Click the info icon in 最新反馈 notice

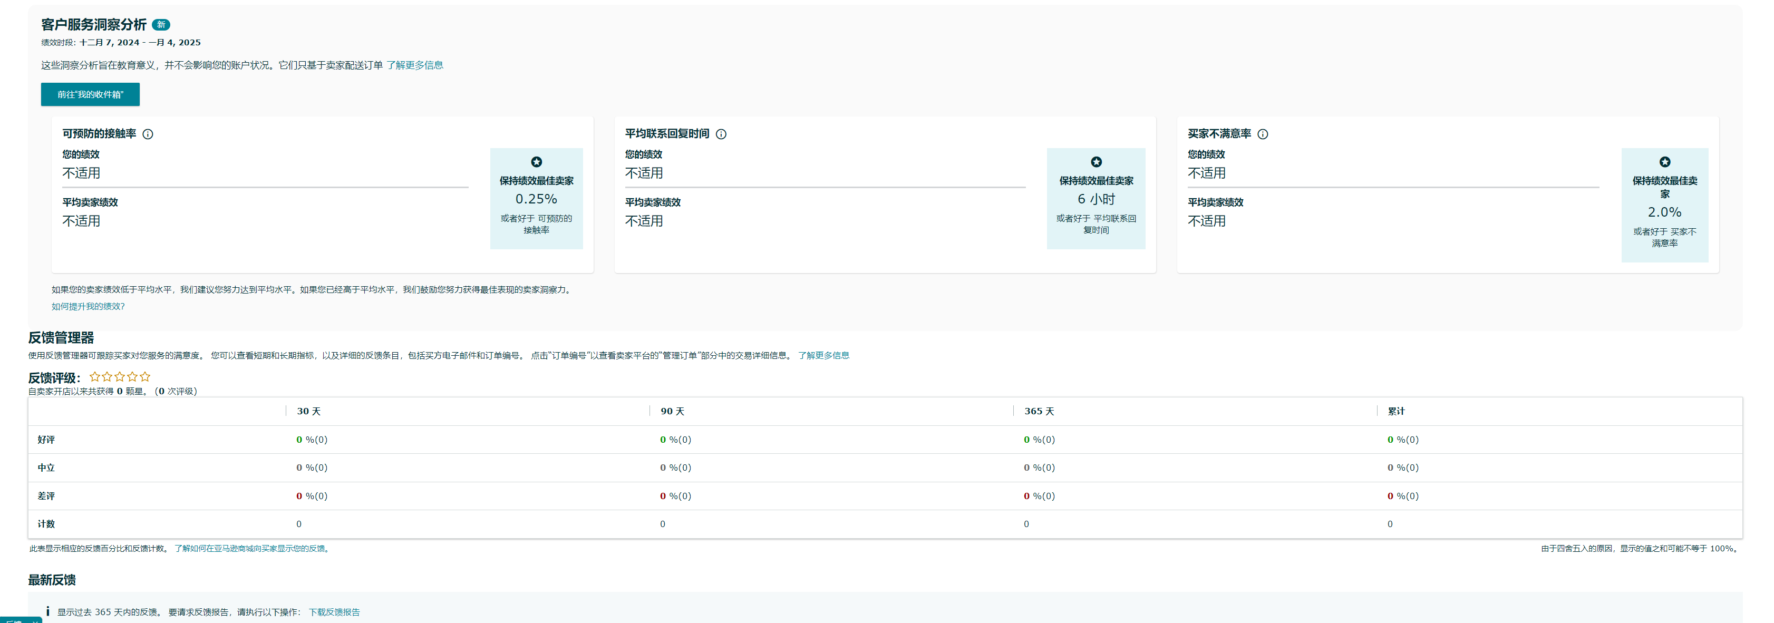47,611
